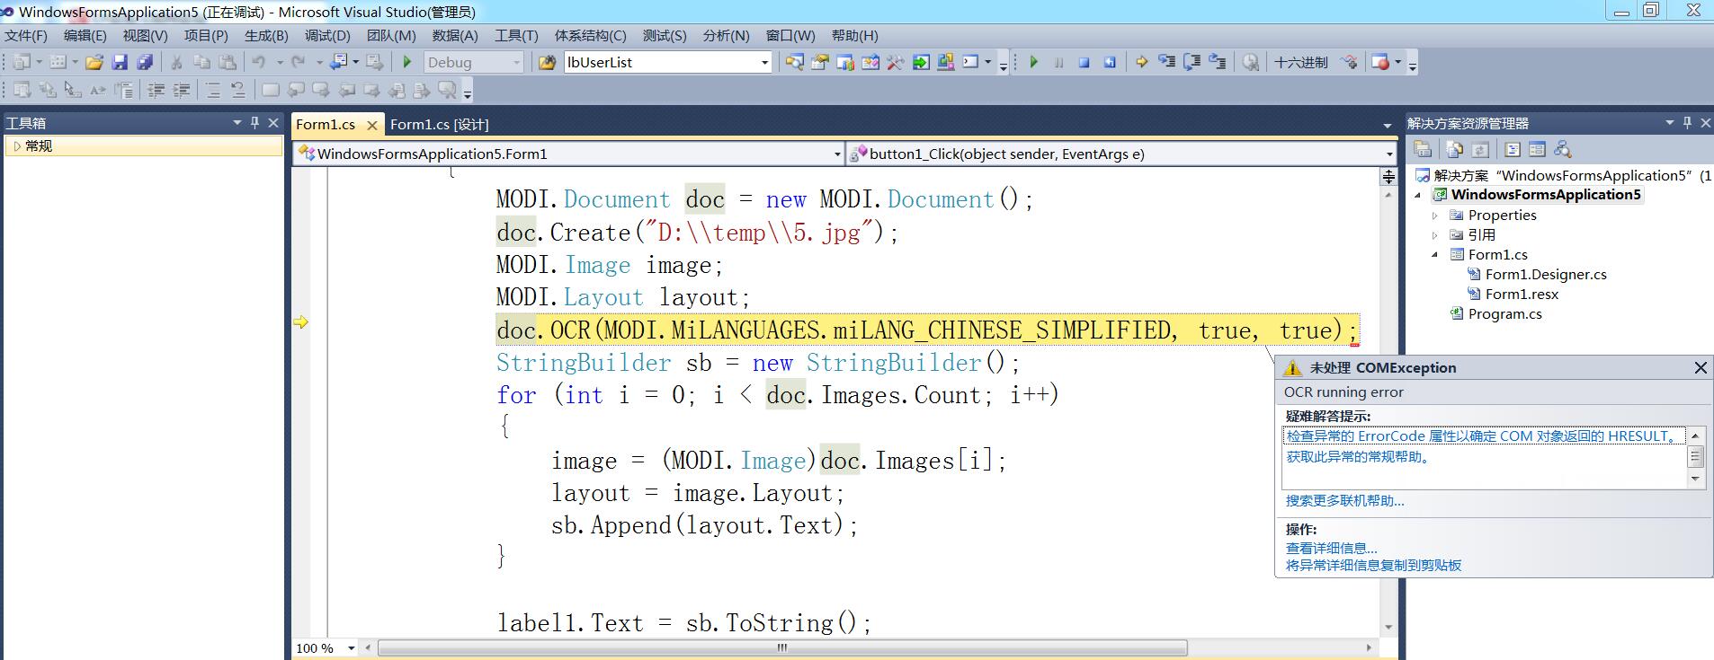Click the Decrease Indent icon in text toolbar
This screenshot has height=660, width=1714.
[x=156, y=90]
